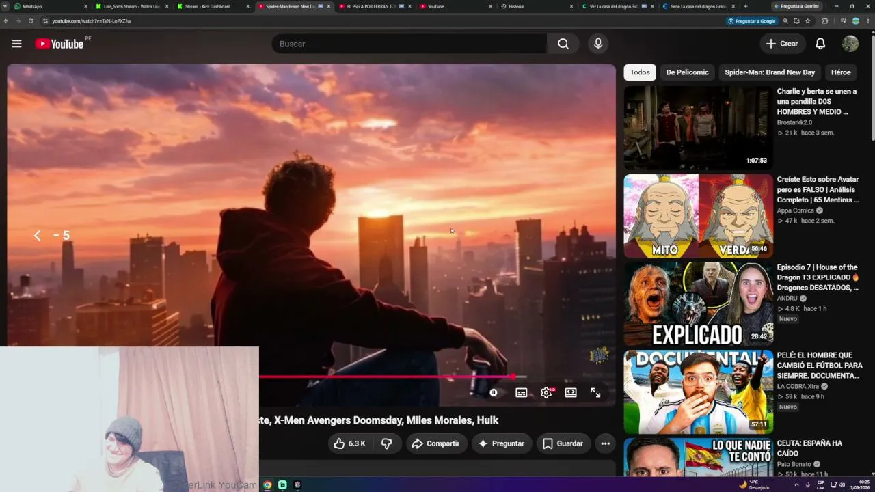The height and width of the screenshot is (492, 875).
Task: Open the Chrome extensions puzzle icon
Action: (x=825, y=21)
